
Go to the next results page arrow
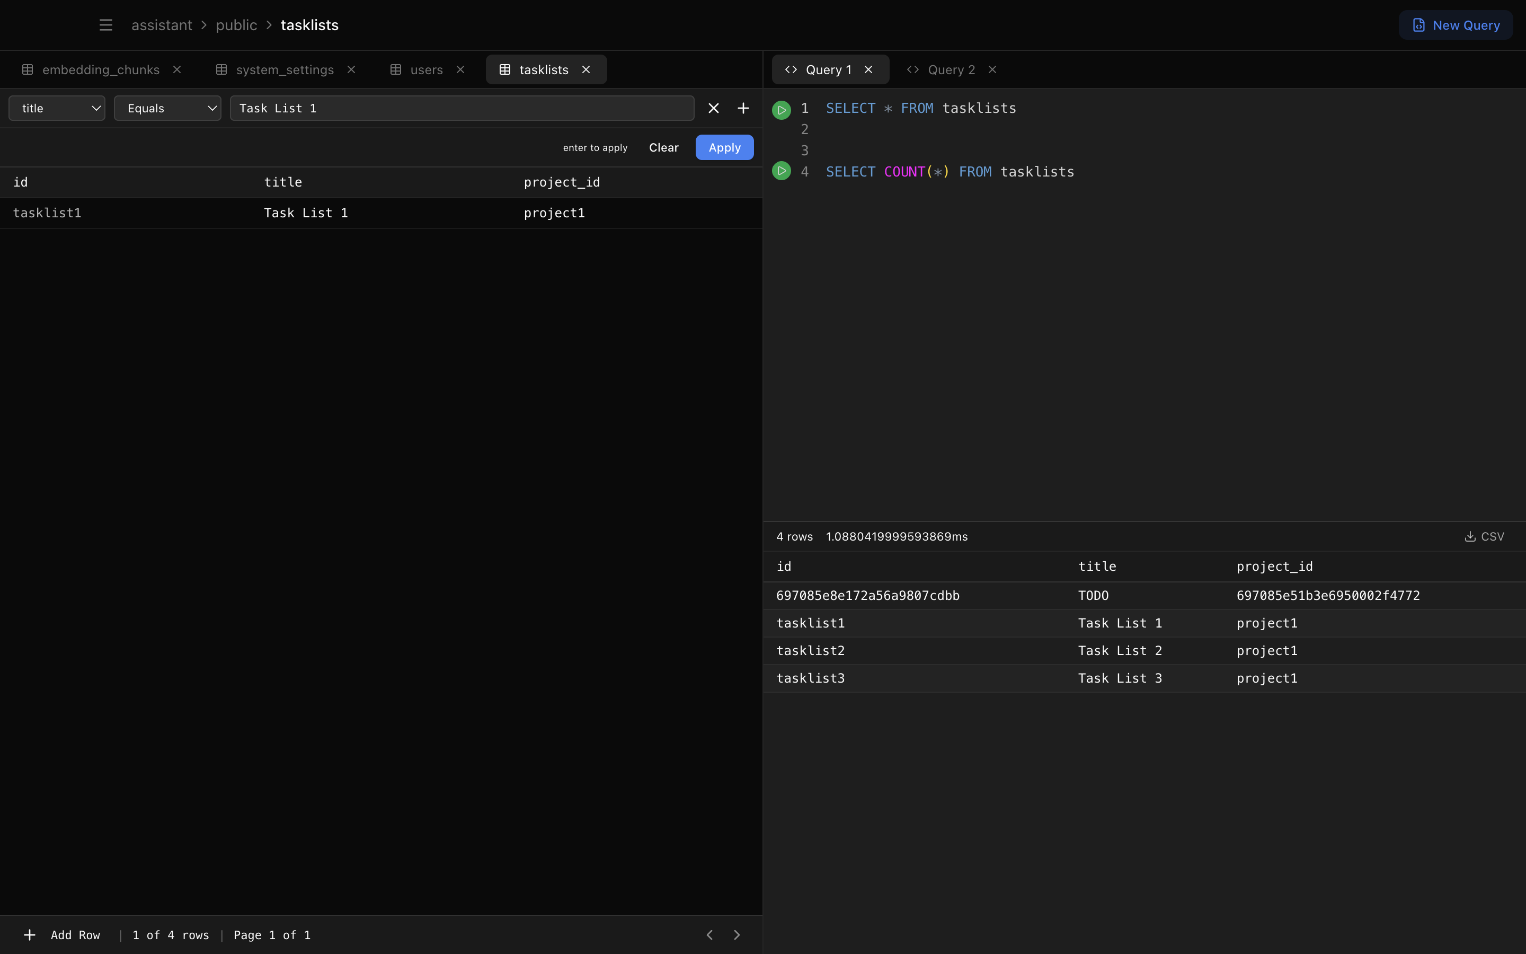(x=737, y=935)
